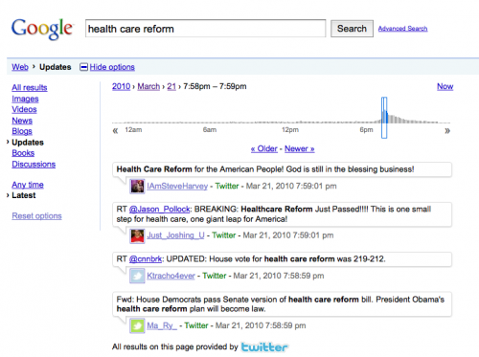Open IAmSteveHarvey's profile link
Viewport: 479px width, 357px height.
tap(177, 186)
